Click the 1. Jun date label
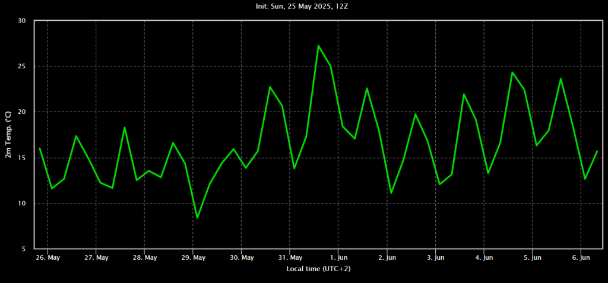The image size is (608, 283). [338, 258]
